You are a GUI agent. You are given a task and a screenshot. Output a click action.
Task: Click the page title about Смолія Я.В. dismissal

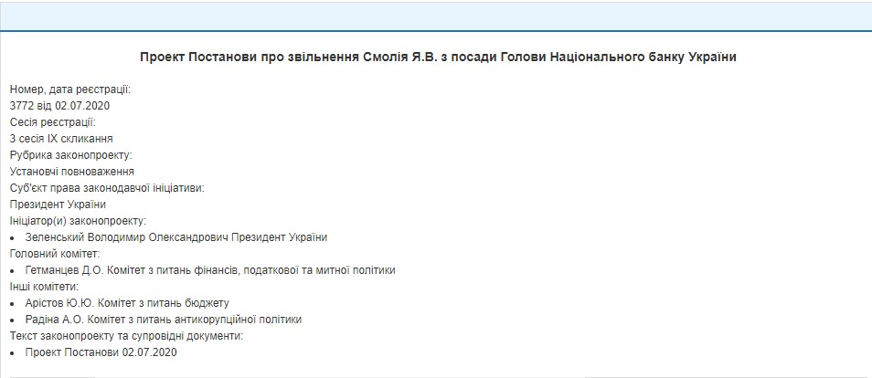(438, 57)
